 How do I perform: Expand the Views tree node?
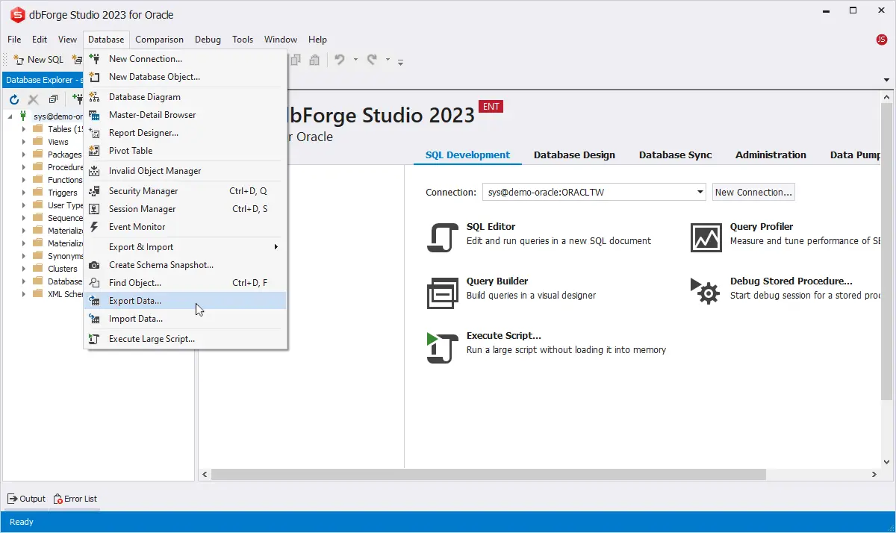pyautogui.click(x=24, y=142)
